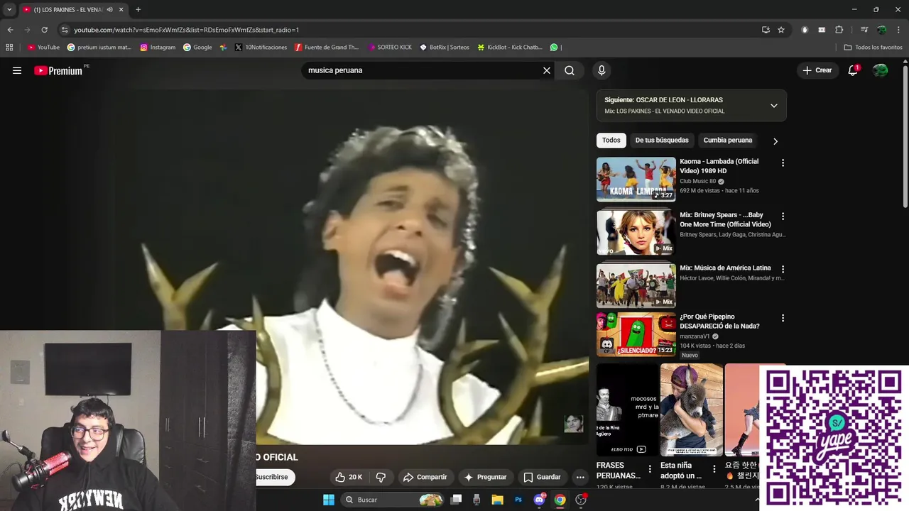Go to YouTube Premium home logo

[x=58, y=70]
